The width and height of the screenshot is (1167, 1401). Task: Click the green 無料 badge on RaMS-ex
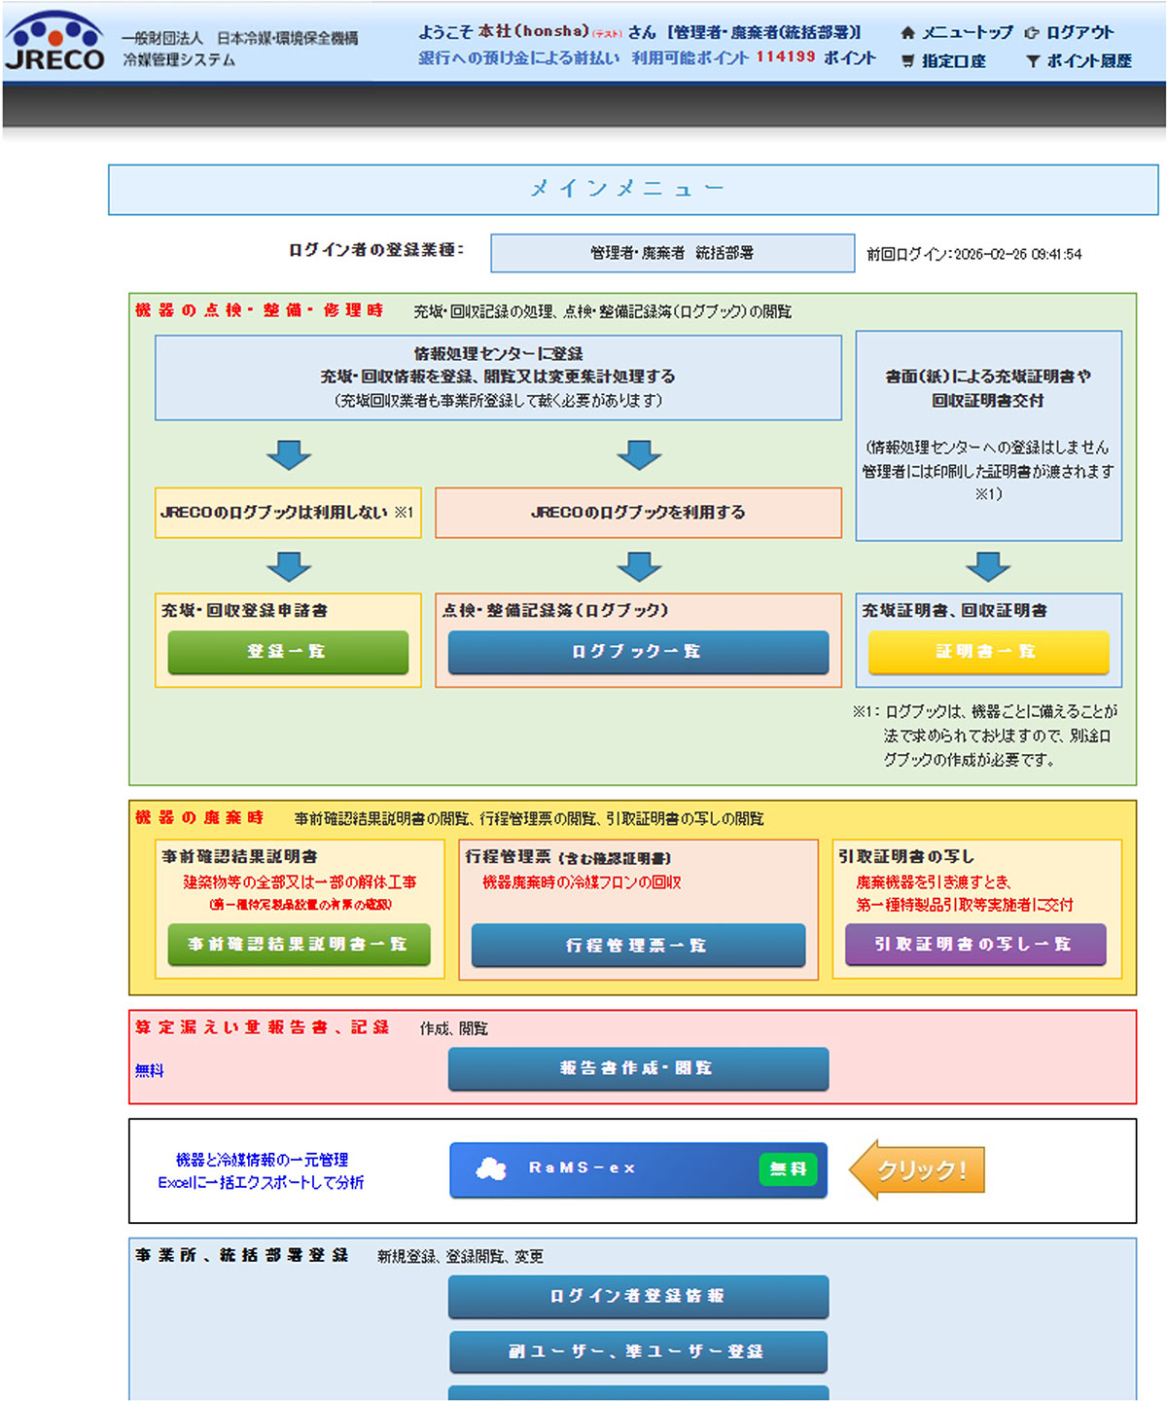(x=787, y=1168)
